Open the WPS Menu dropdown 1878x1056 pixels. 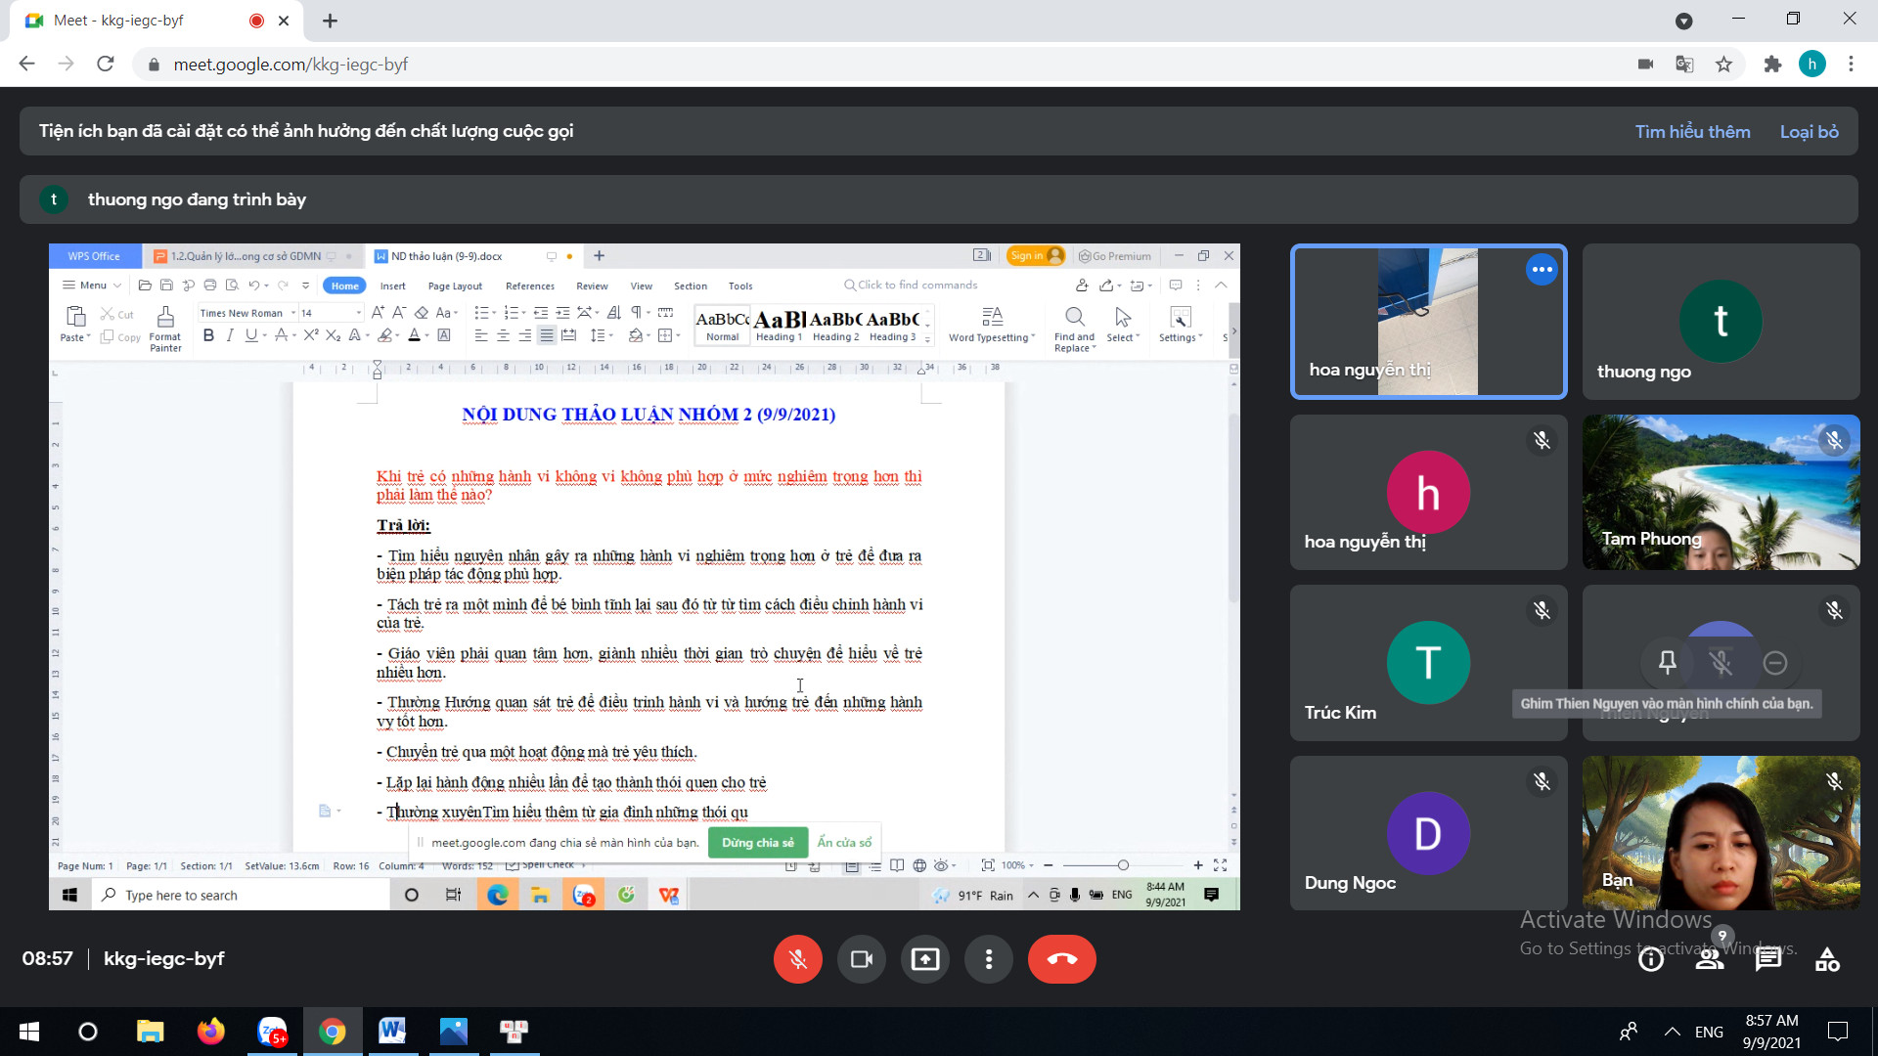(92, 286)
